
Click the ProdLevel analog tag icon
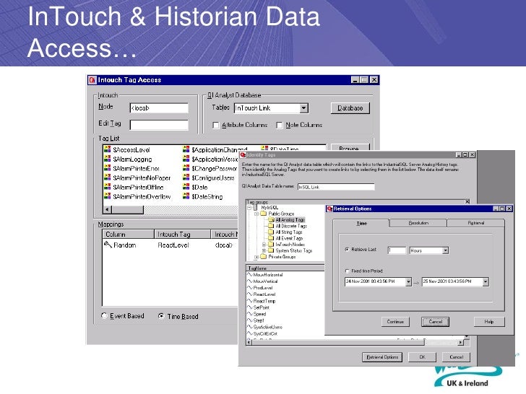click(x=249, y=287)
